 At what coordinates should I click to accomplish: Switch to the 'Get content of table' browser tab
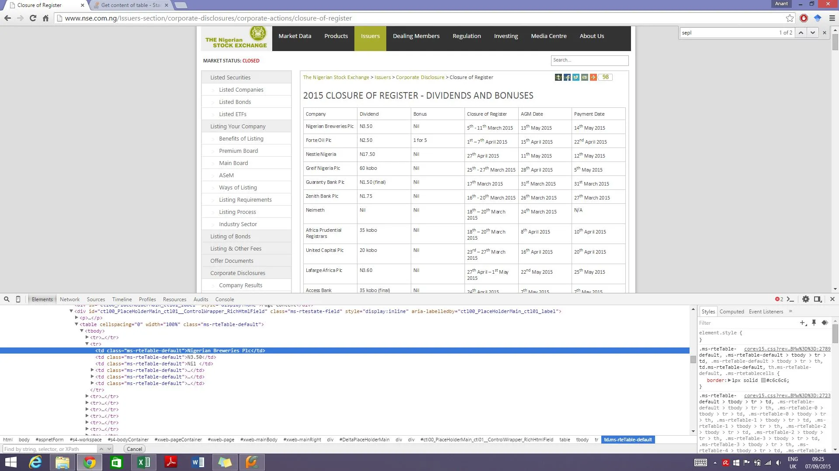(x=131, y=5)
